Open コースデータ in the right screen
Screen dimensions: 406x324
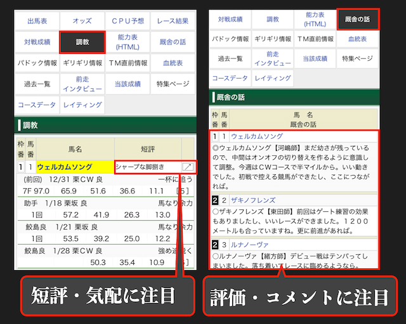tap(230, 78)
